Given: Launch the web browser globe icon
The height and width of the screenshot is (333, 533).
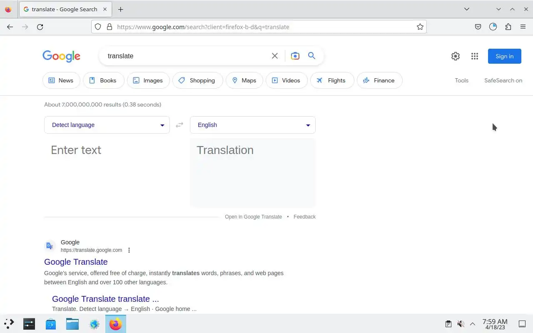Looking at the screenshot, I should (95, 324).
